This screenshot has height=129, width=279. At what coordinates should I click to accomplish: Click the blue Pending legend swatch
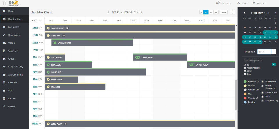245,102
